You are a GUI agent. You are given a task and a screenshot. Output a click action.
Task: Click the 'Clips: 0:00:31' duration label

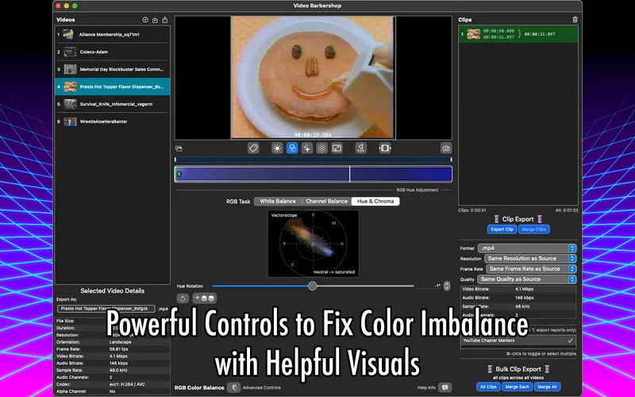[472, 210]
